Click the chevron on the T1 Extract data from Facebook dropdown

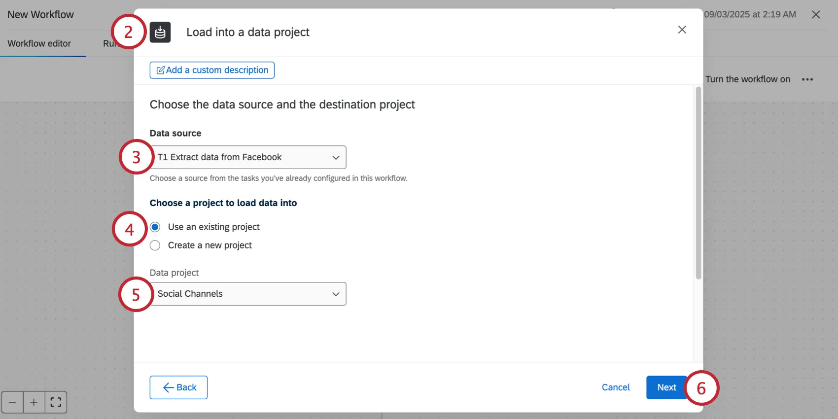pos(336,158)
